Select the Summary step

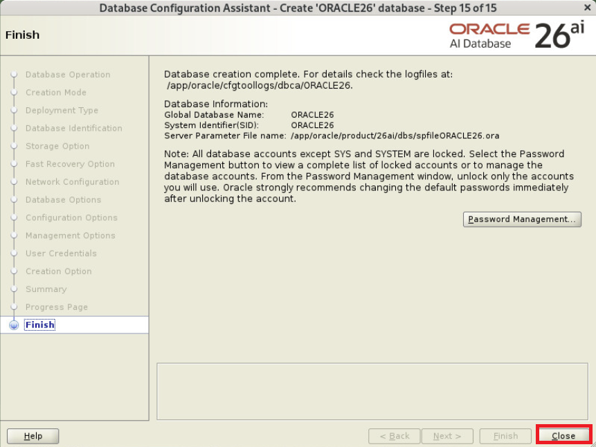46,289
